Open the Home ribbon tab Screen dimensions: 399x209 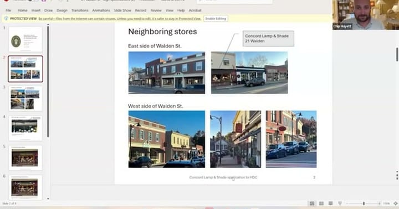[x=22, y=11]
